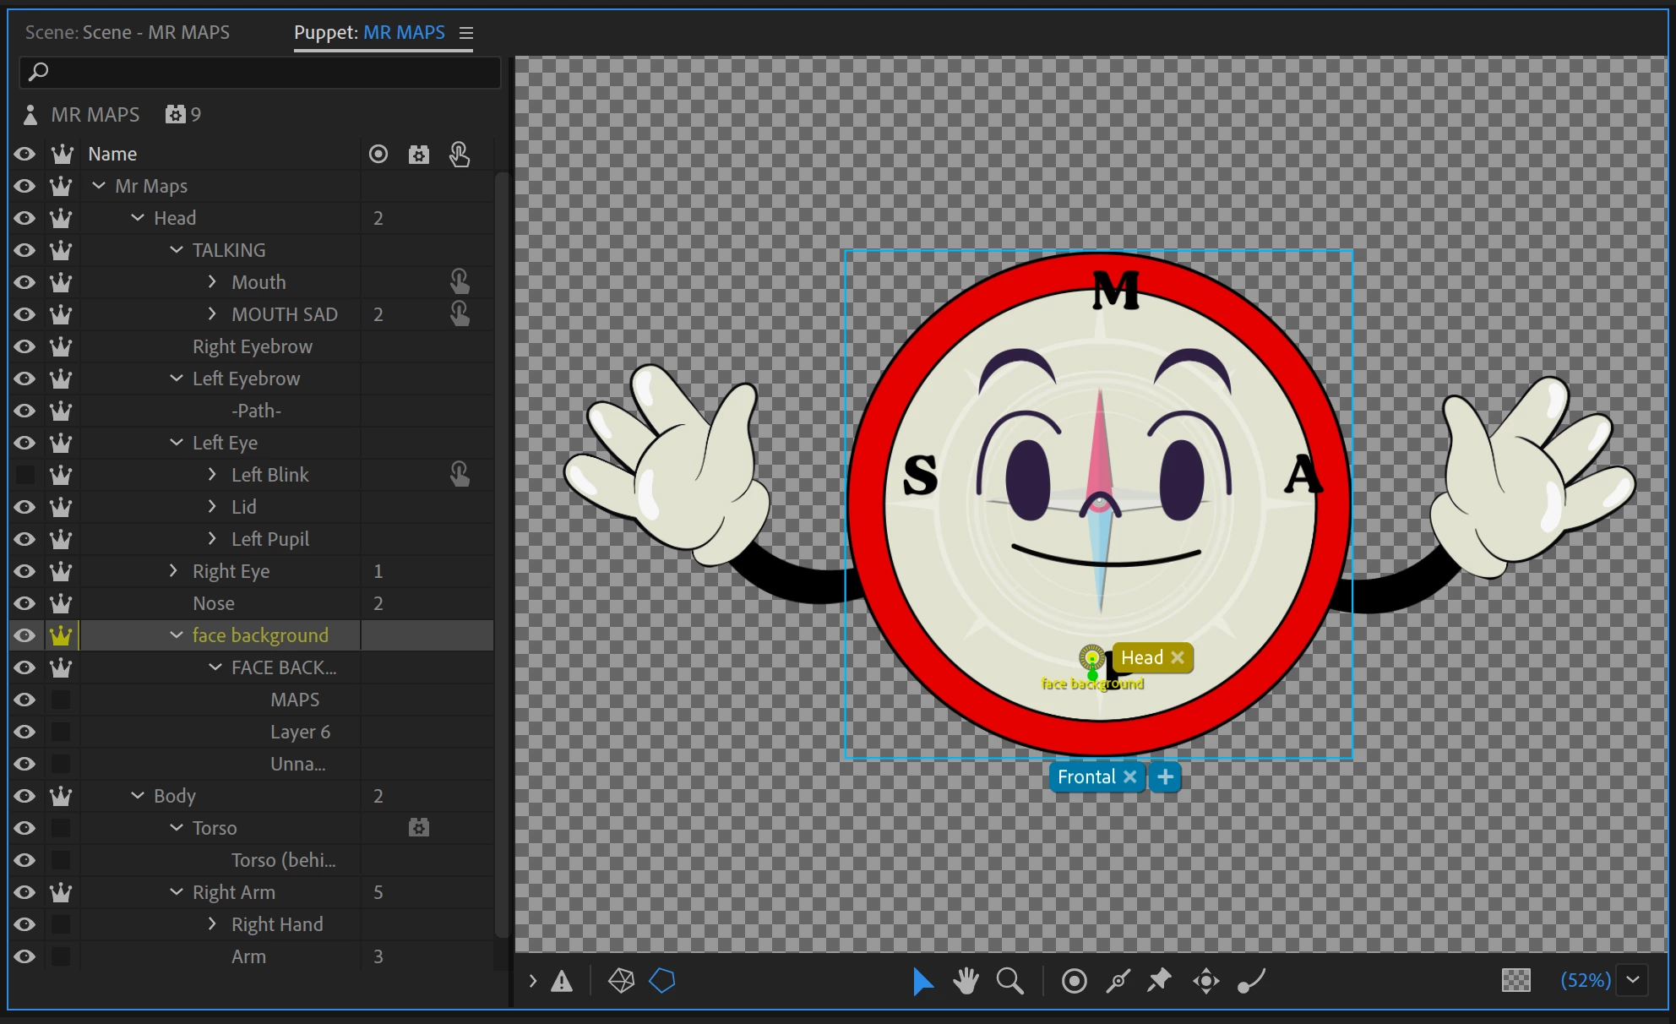Switch to the Scene - MR MAPS tab
This screenshot has height=1024, width=1676.
click(x=128, y=32)
